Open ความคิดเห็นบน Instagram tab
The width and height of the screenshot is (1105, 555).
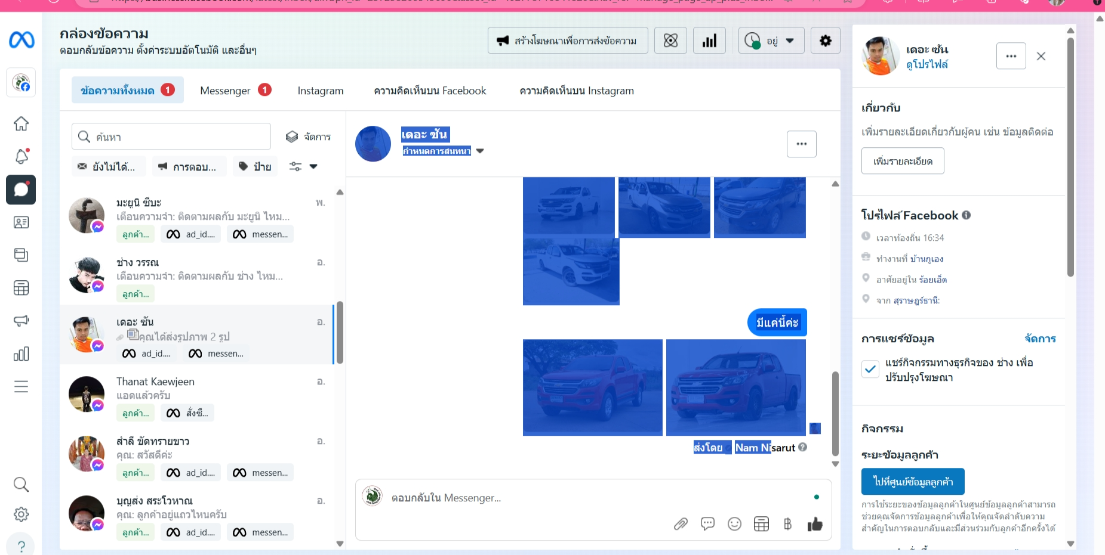pos(577,91)
